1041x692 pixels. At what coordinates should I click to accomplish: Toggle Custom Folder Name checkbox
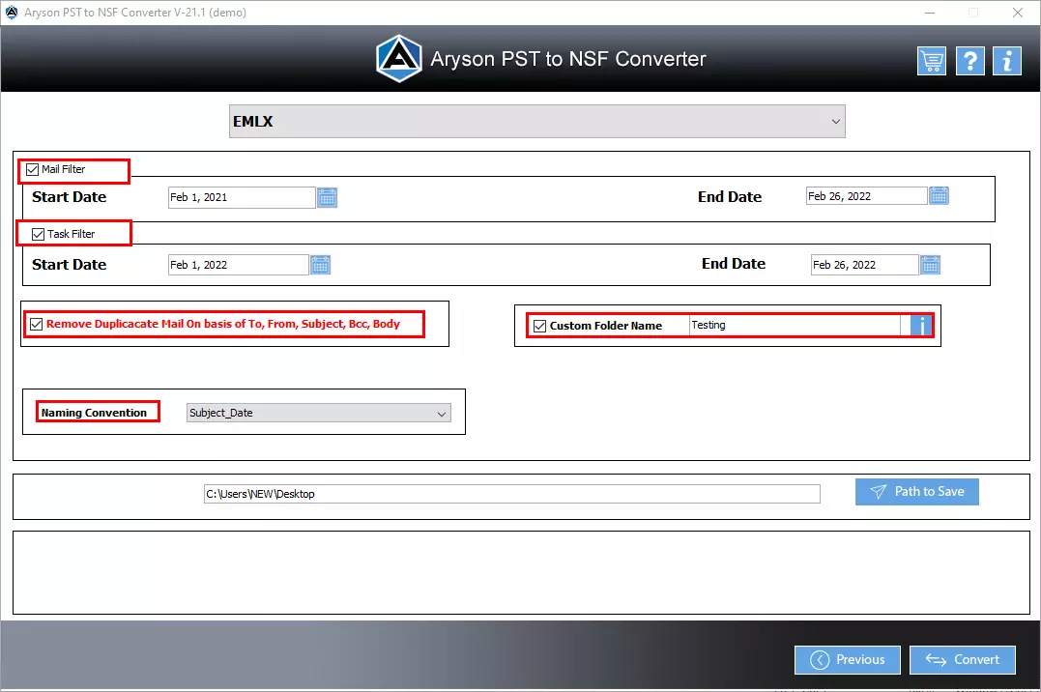[539, 326]
